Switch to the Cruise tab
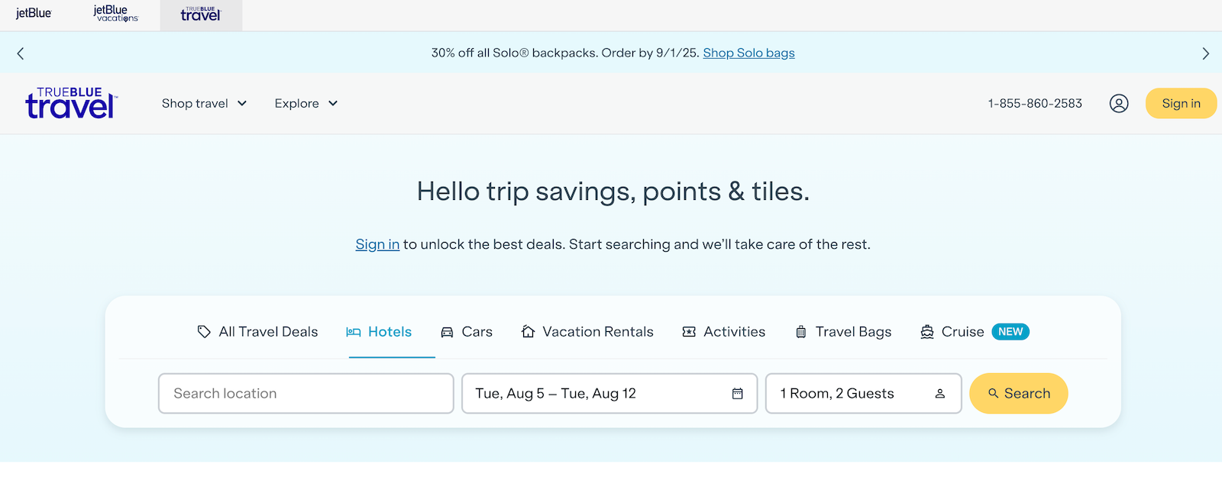The width and height of the screenshot is (1222, 480). [975, 332]
